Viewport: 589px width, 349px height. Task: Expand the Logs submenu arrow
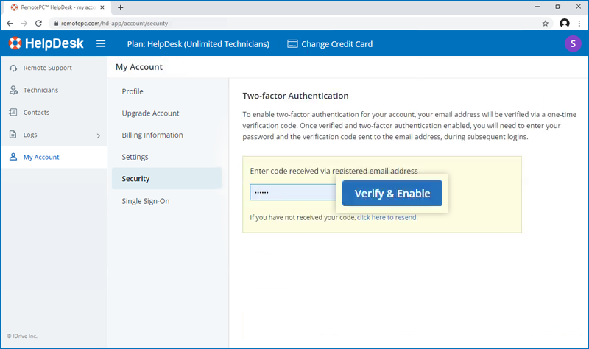click(x=99, y=135)
